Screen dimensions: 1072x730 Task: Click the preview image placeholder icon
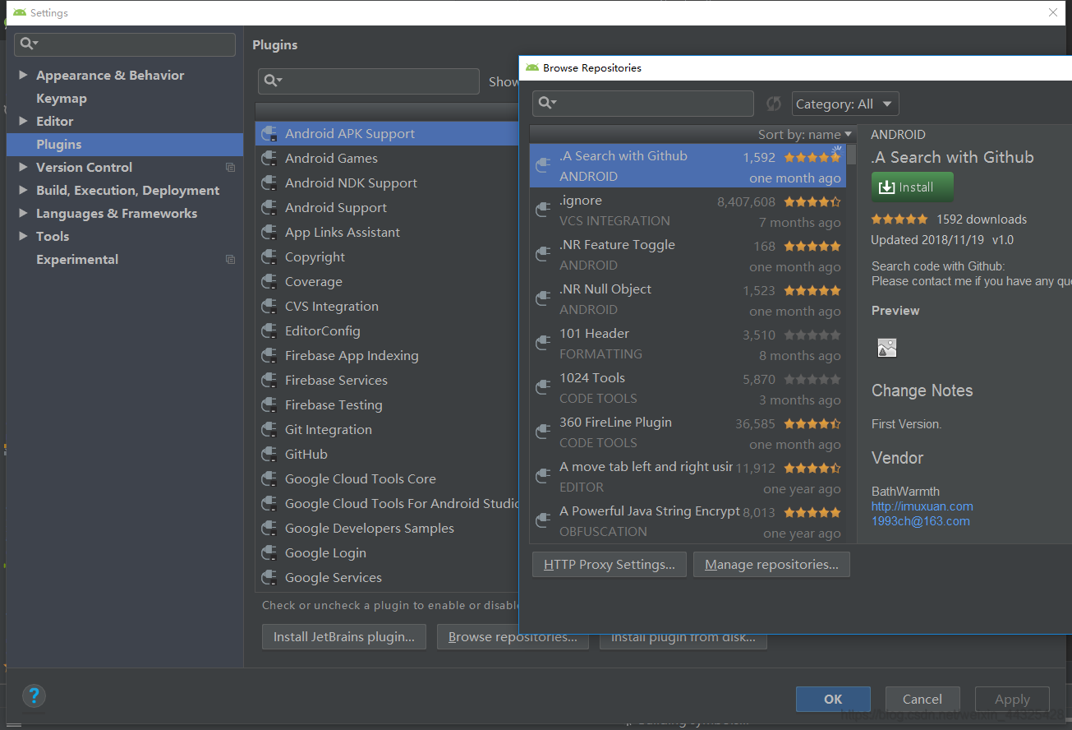pos(887,348)
